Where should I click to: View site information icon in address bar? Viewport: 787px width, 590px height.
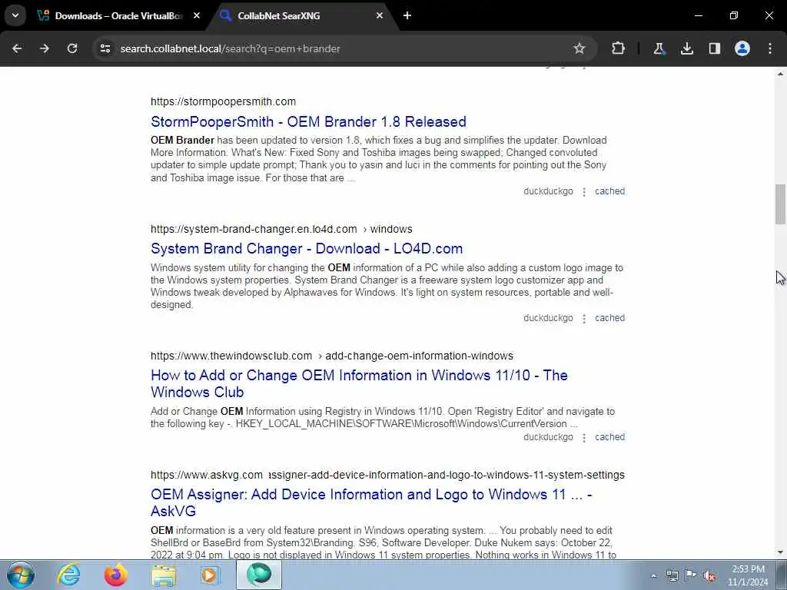pyautogui.click(x=105, y=48)
